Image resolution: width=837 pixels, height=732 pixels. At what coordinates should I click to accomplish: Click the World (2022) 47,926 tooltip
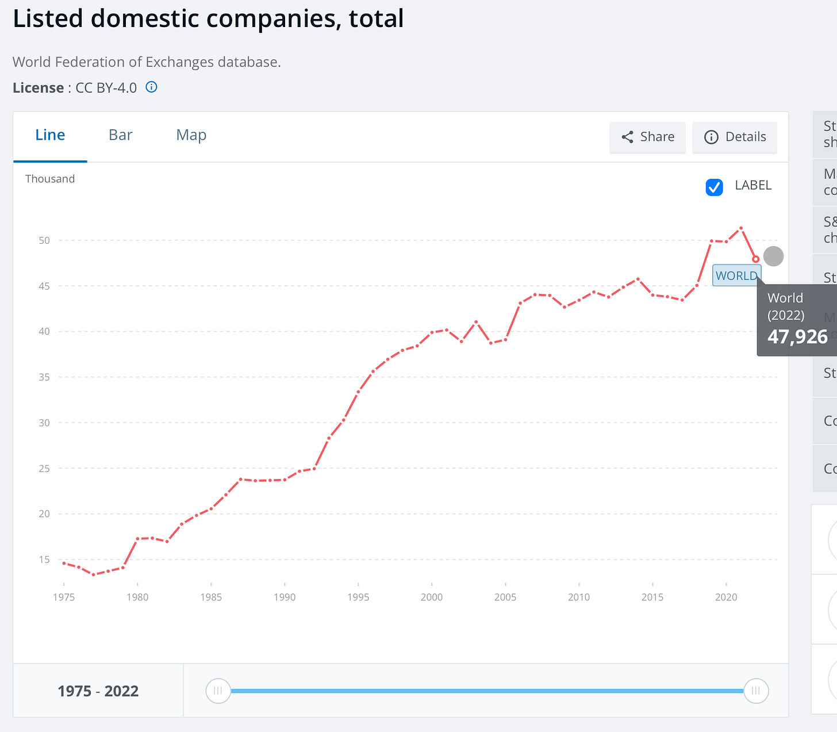click(x=797, y=318)
